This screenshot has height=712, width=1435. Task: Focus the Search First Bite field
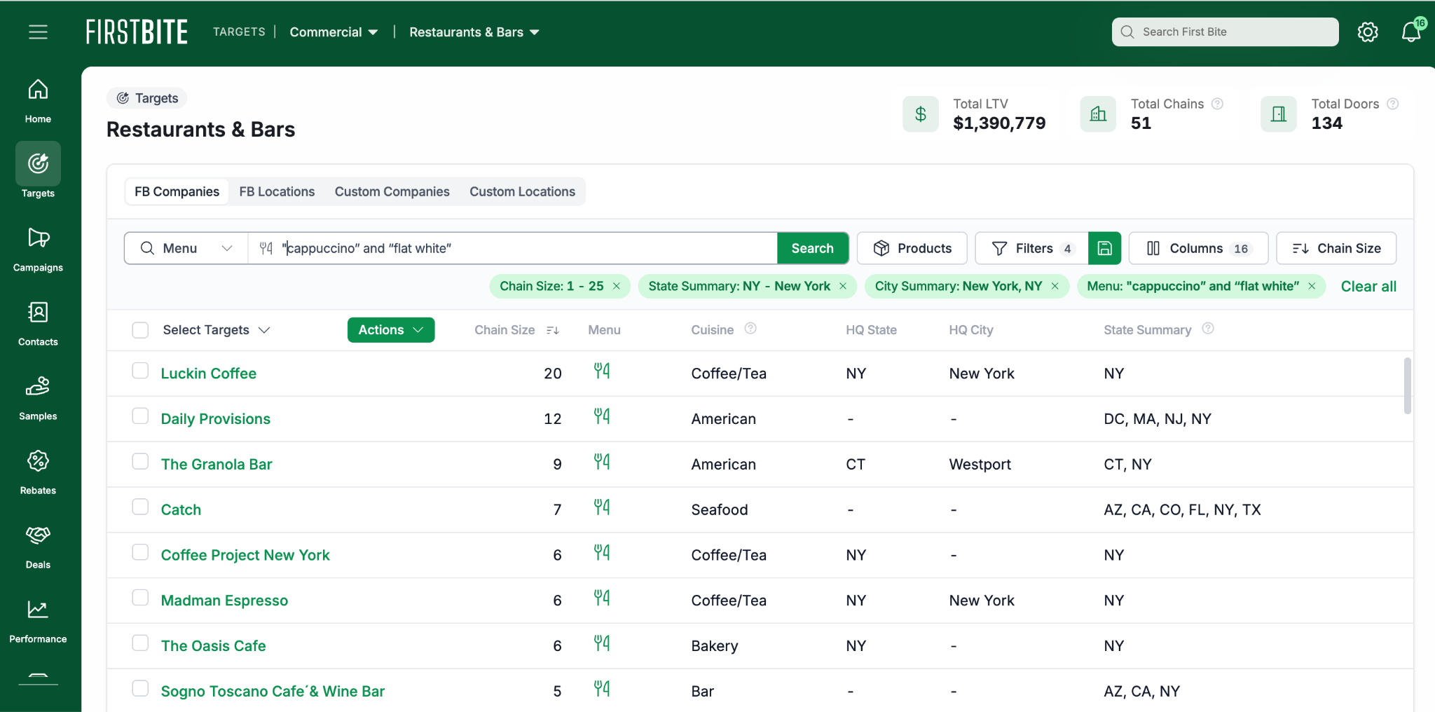tap(1225, 32)
